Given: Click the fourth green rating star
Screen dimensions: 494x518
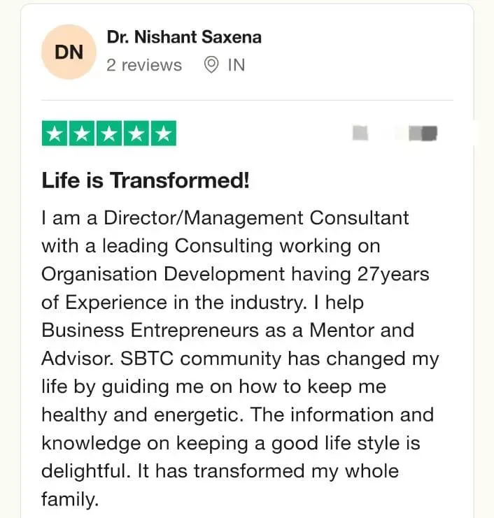Looking at the screenshot, I should (136, 133).
